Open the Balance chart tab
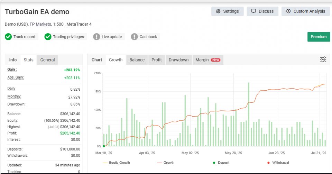Screen dimensions: 332x174 click(x=137, y=60)
